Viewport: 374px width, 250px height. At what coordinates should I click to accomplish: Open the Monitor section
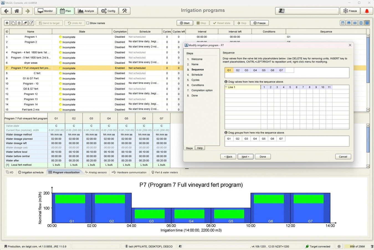pos(45,11)
